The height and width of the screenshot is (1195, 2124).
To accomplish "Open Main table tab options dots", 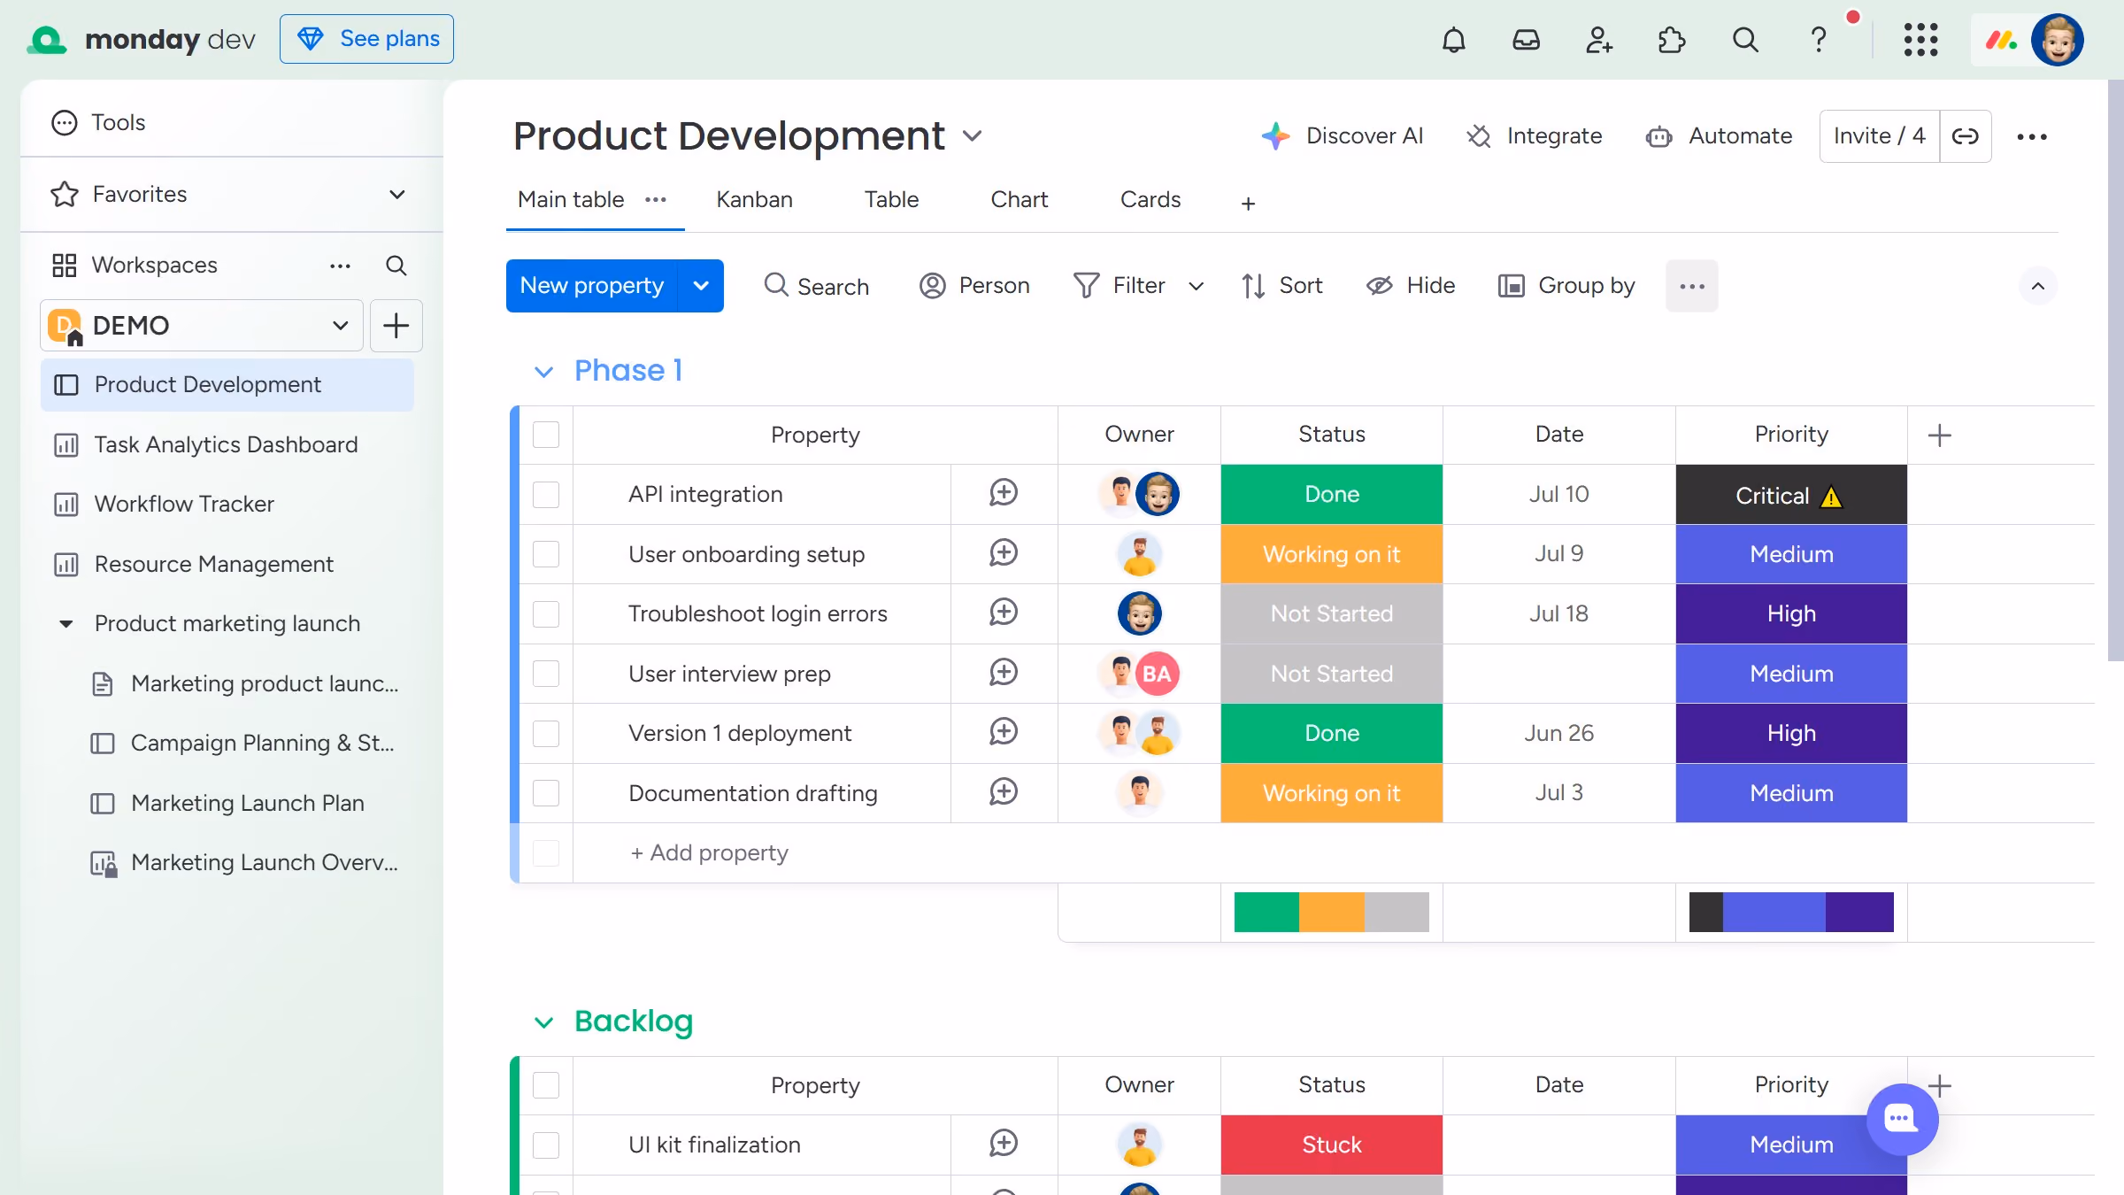I will pos(655,200).
